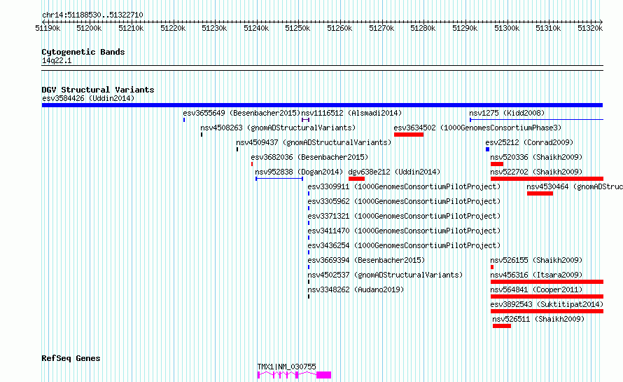Click the 51320k ruler tick label
Screen dimensions: 623x382
tap(590, 28)
